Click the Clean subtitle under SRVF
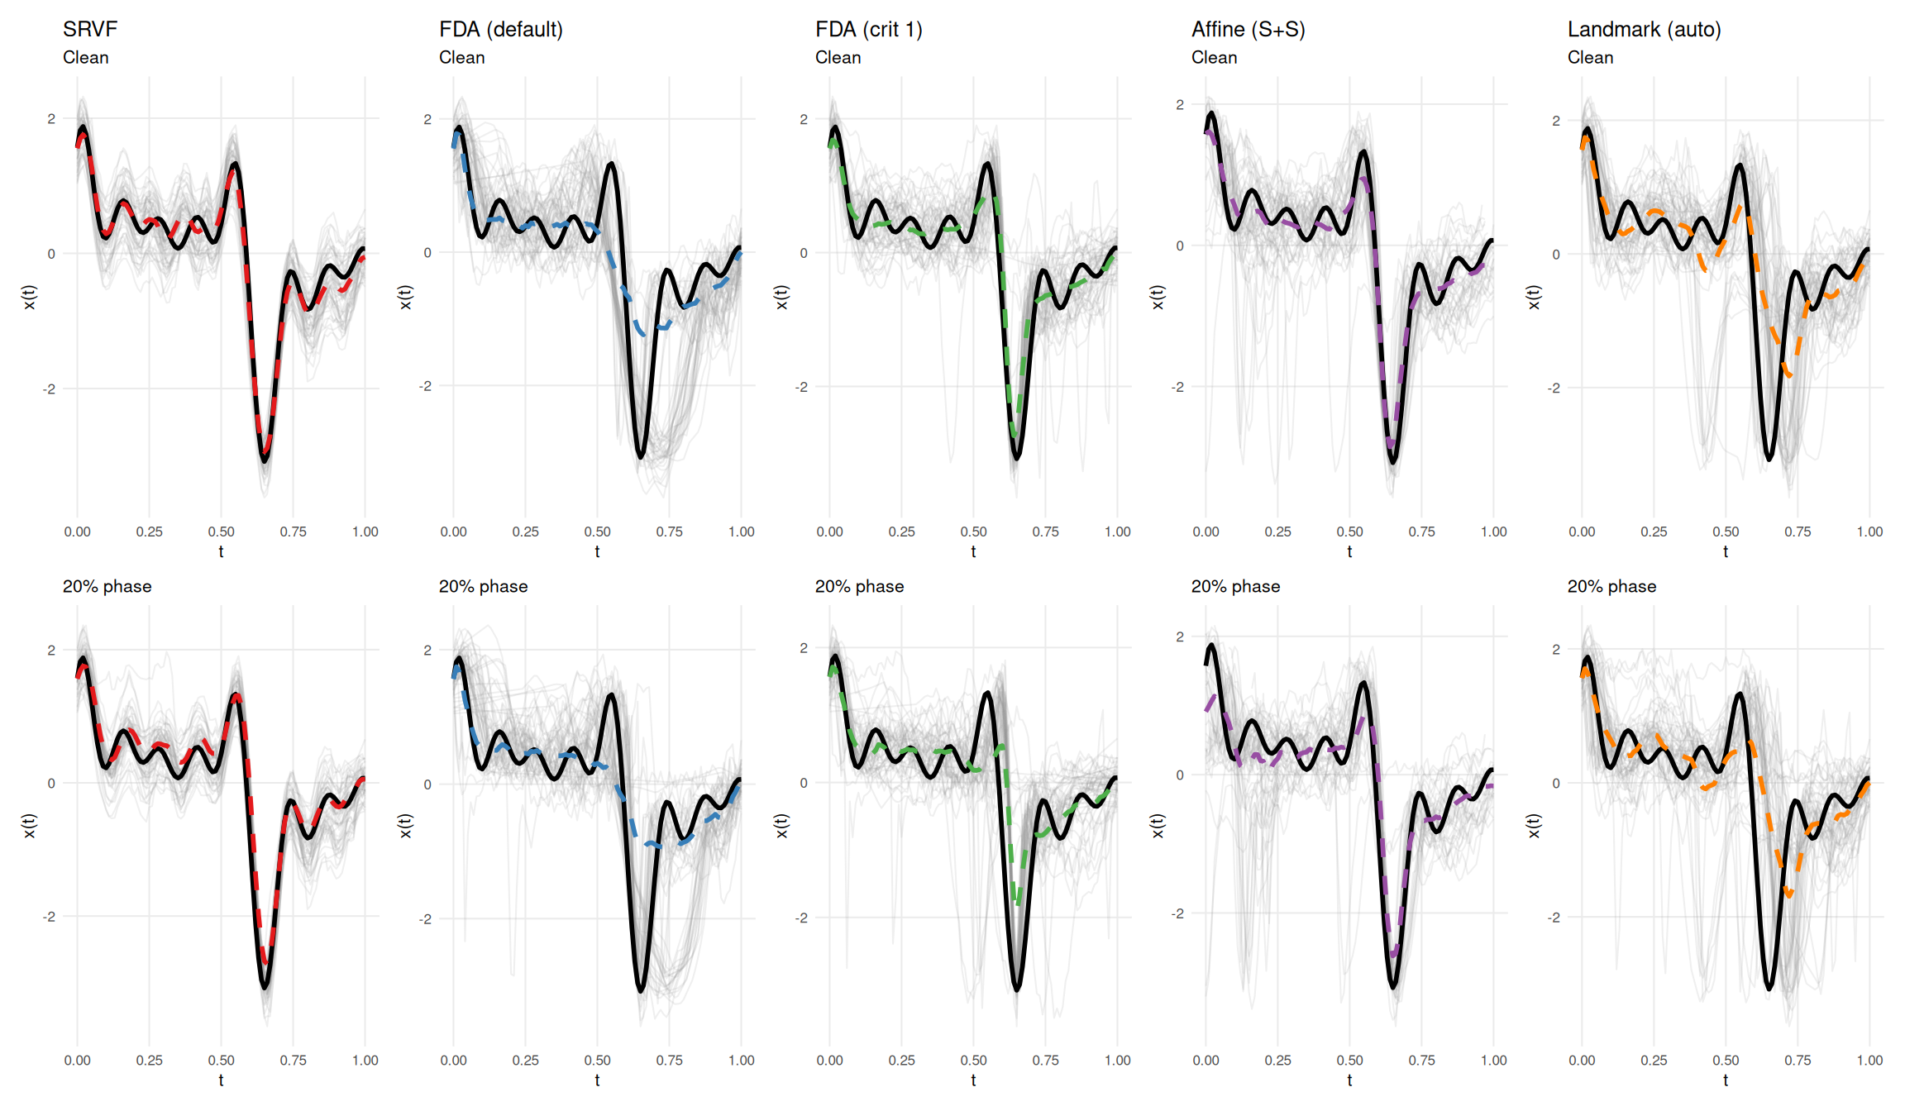Image resolution: width=1905 pixels, height=1111 pixels. coord(85,58)
